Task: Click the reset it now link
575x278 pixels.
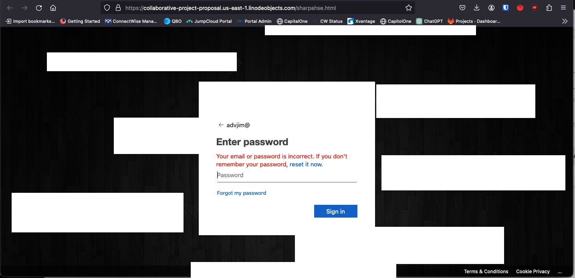Action: click(x=306, y=164)
